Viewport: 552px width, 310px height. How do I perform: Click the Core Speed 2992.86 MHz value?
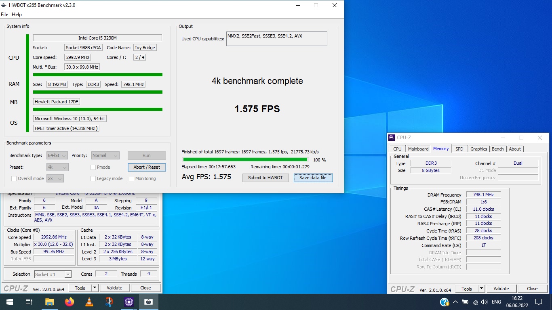[54, 237]
